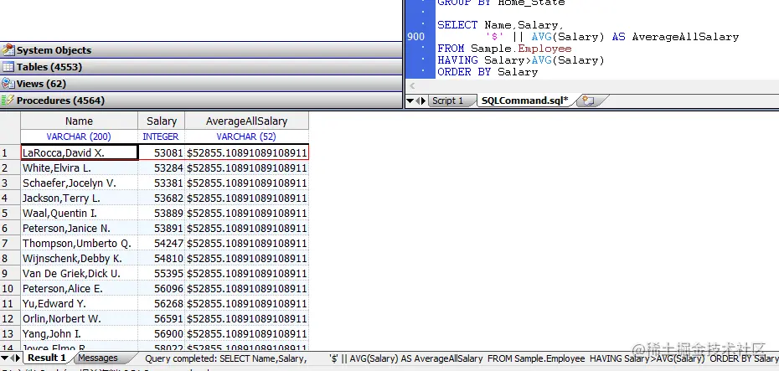The image size is (779, 371).
Task: Click the editor tabs scroll-left arrow
Action: pyautogui.click(x=418, y=100)
